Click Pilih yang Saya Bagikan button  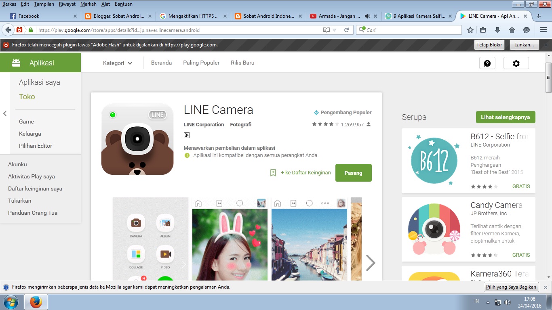point(512,287)
